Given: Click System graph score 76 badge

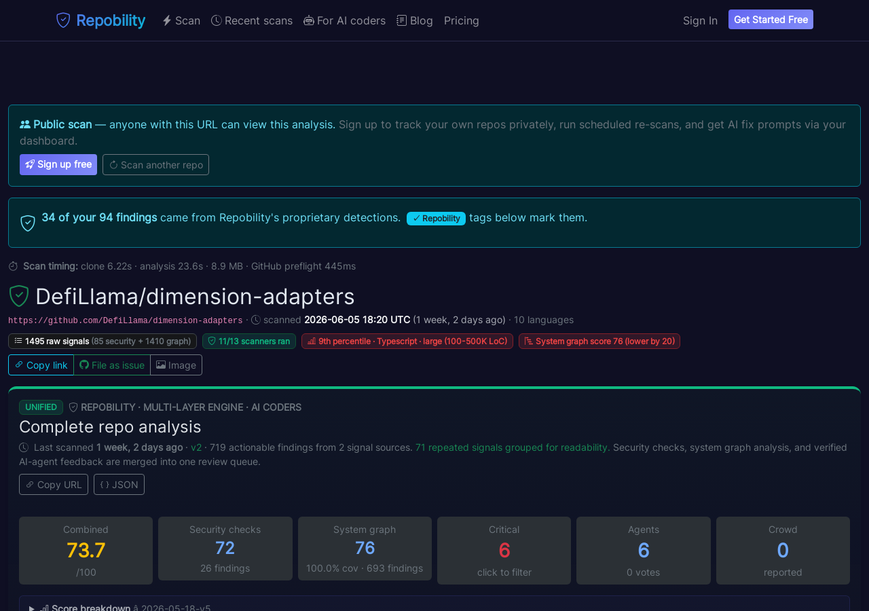Looking at the screenshot, I should pyautogui.click(x=599, y=341).
